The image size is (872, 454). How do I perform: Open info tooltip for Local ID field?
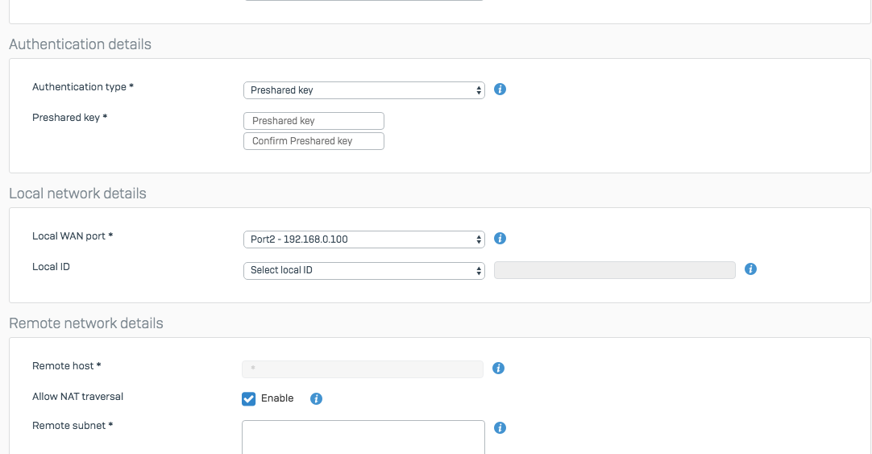click(750, 269)
